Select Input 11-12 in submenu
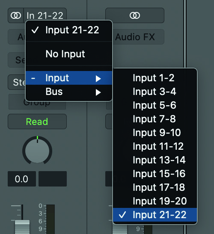The width and height of the screenshot is (214, 234). [155, 146]
